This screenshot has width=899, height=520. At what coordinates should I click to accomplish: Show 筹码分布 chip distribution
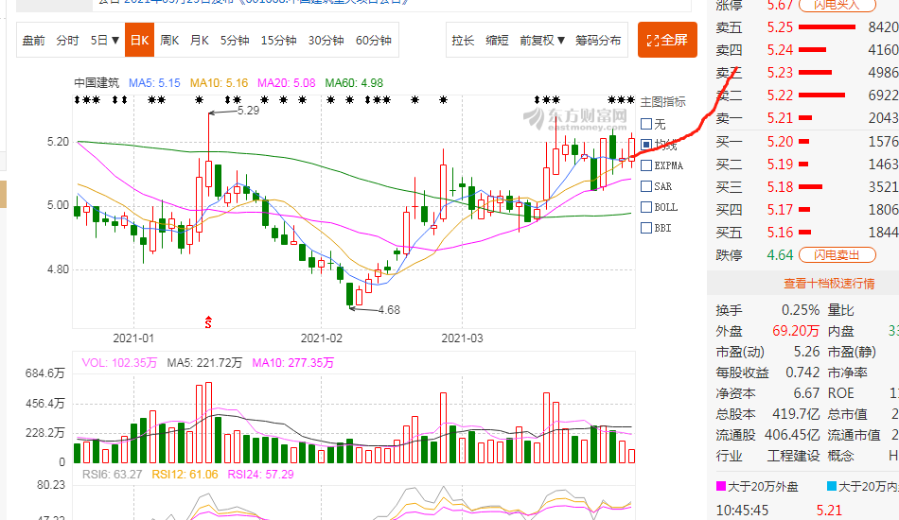click(598, 40)
